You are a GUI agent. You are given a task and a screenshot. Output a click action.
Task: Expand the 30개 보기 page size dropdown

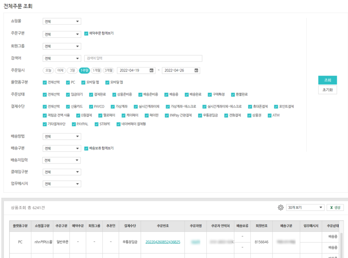(x=305, y=208)
